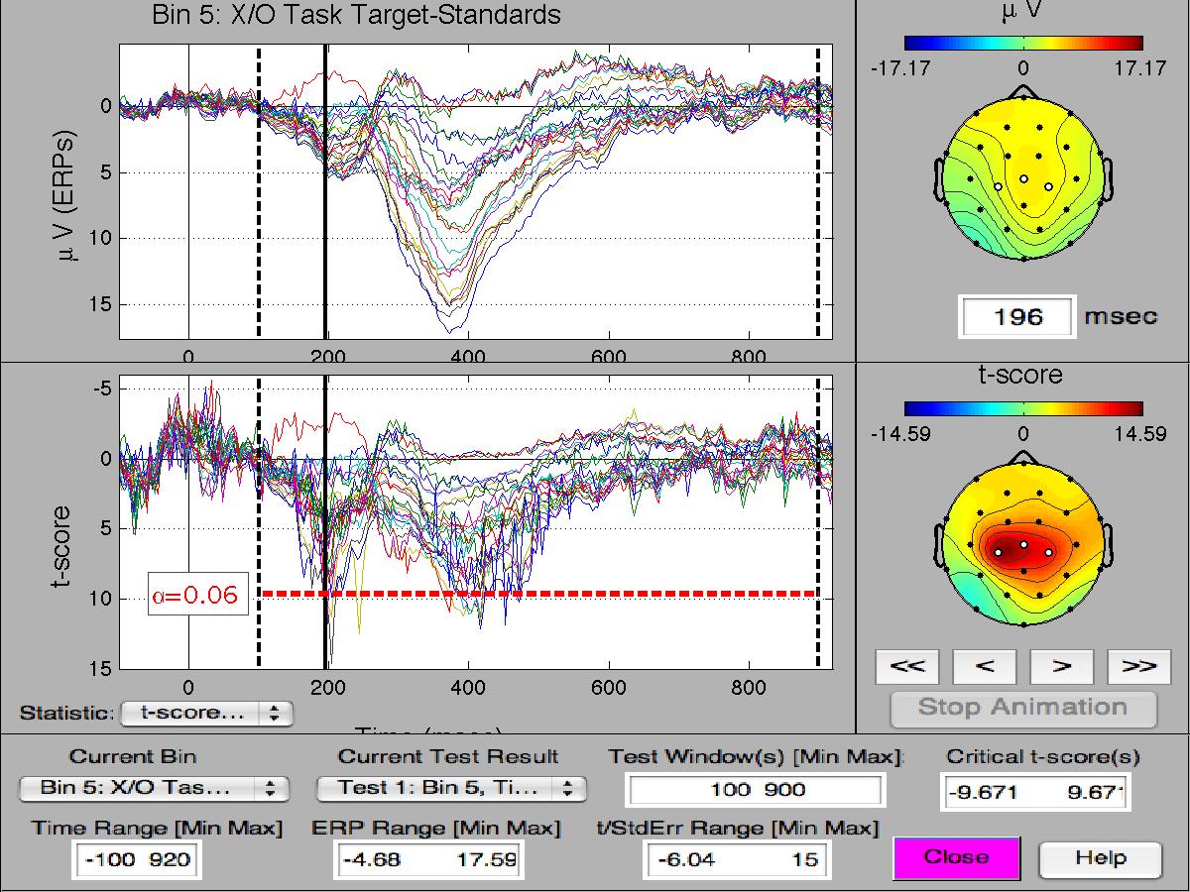Click the rewind double-arrow animation button

point(907,666)
